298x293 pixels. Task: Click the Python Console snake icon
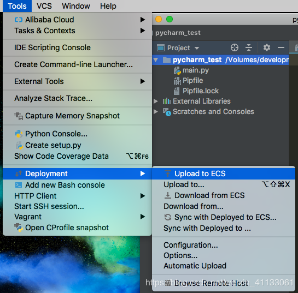(19, 134)
